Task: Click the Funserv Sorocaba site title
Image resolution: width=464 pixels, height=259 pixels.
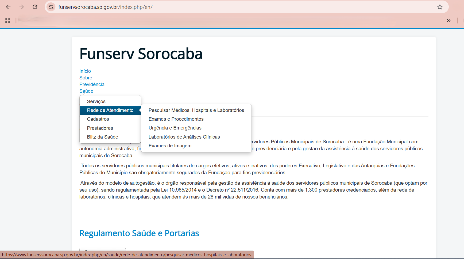Action: [141, 54]
